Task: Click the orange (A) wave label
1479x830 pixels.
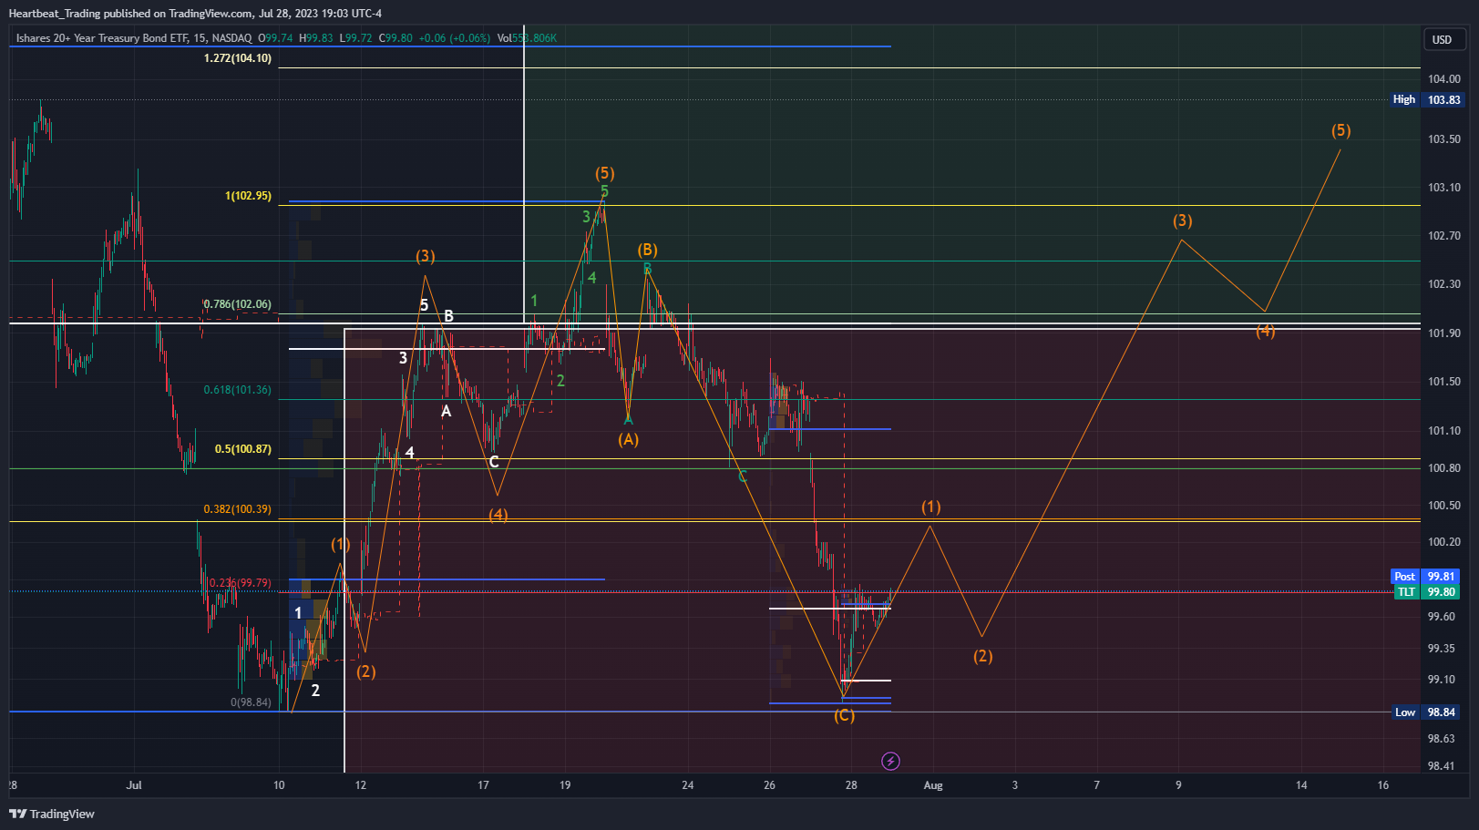Action: pos(629,439)
